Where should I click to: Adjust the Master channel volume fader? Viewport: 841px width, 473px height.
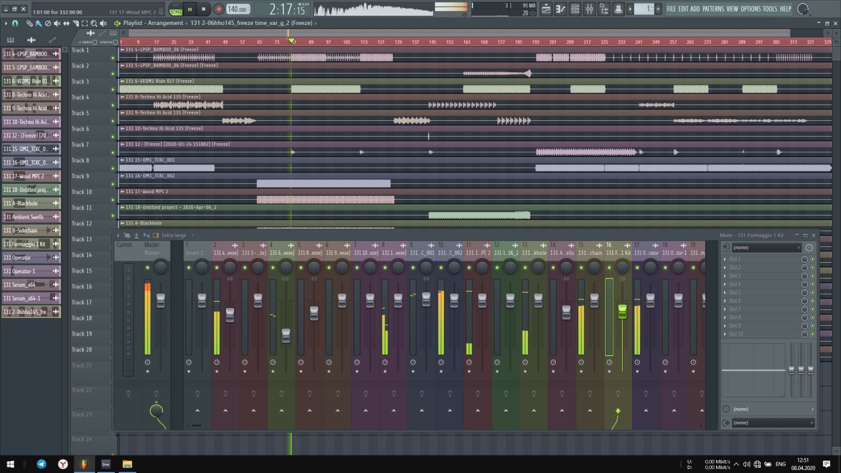click(160, 300)
